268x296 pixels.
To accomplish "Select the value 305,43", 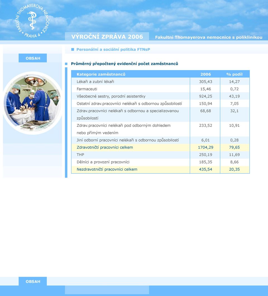I will pos(205,82).
